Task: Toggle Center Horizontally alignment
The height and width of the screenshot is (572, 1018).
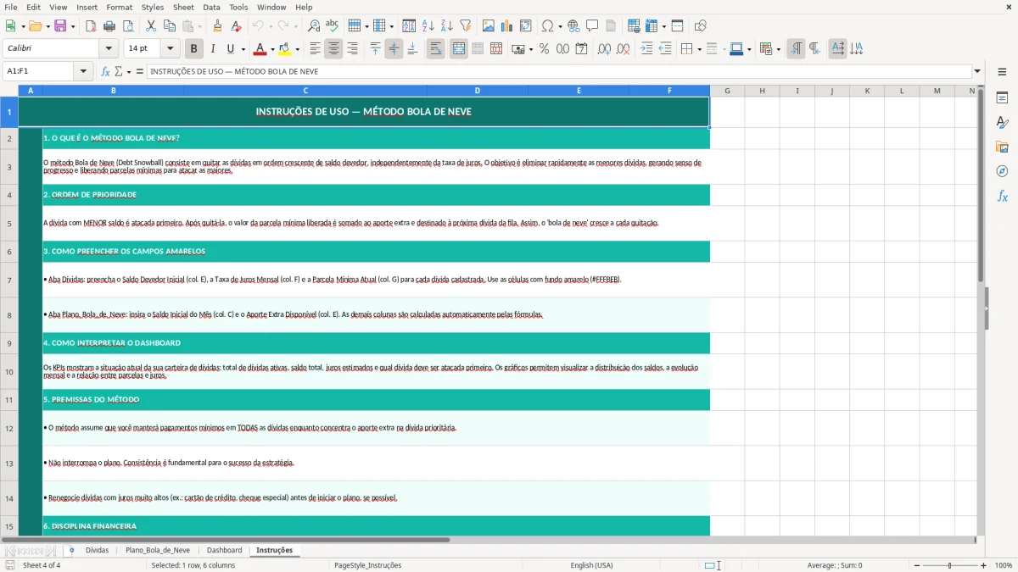Action: 333,49
